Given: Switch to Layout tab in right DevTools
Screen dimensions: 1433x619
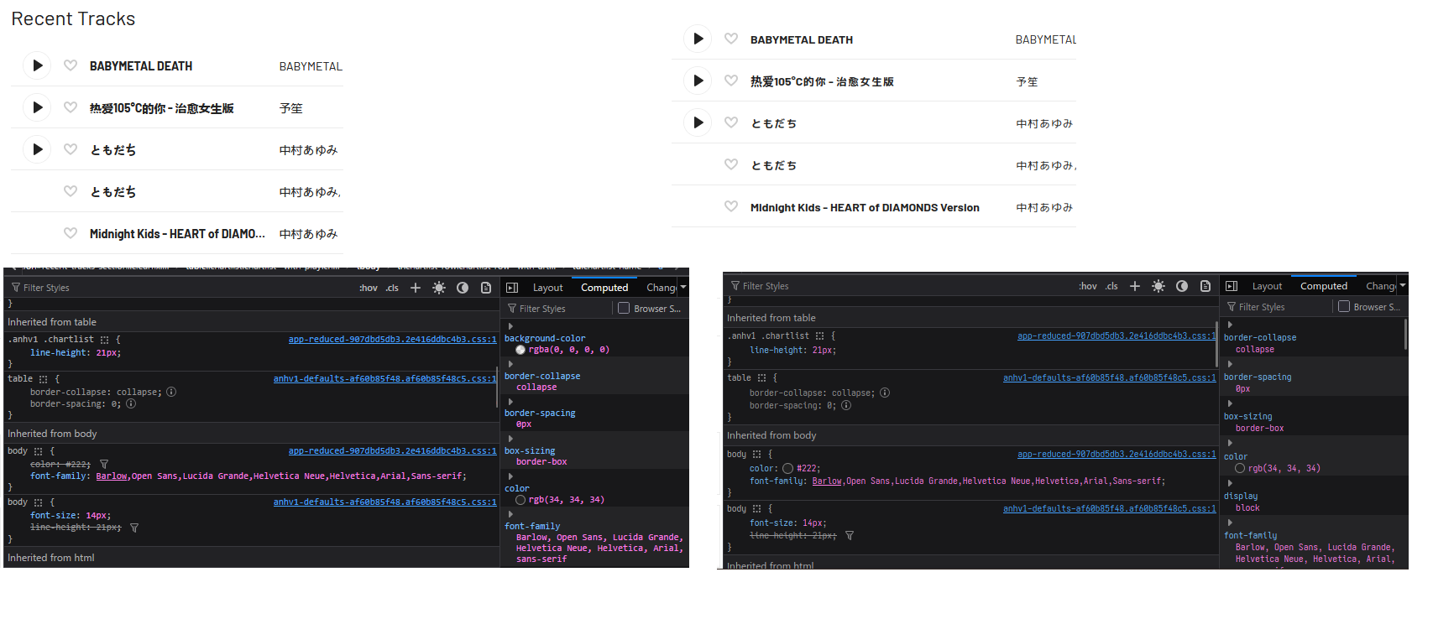Looking at the screenshot, I should point(1267,286).
